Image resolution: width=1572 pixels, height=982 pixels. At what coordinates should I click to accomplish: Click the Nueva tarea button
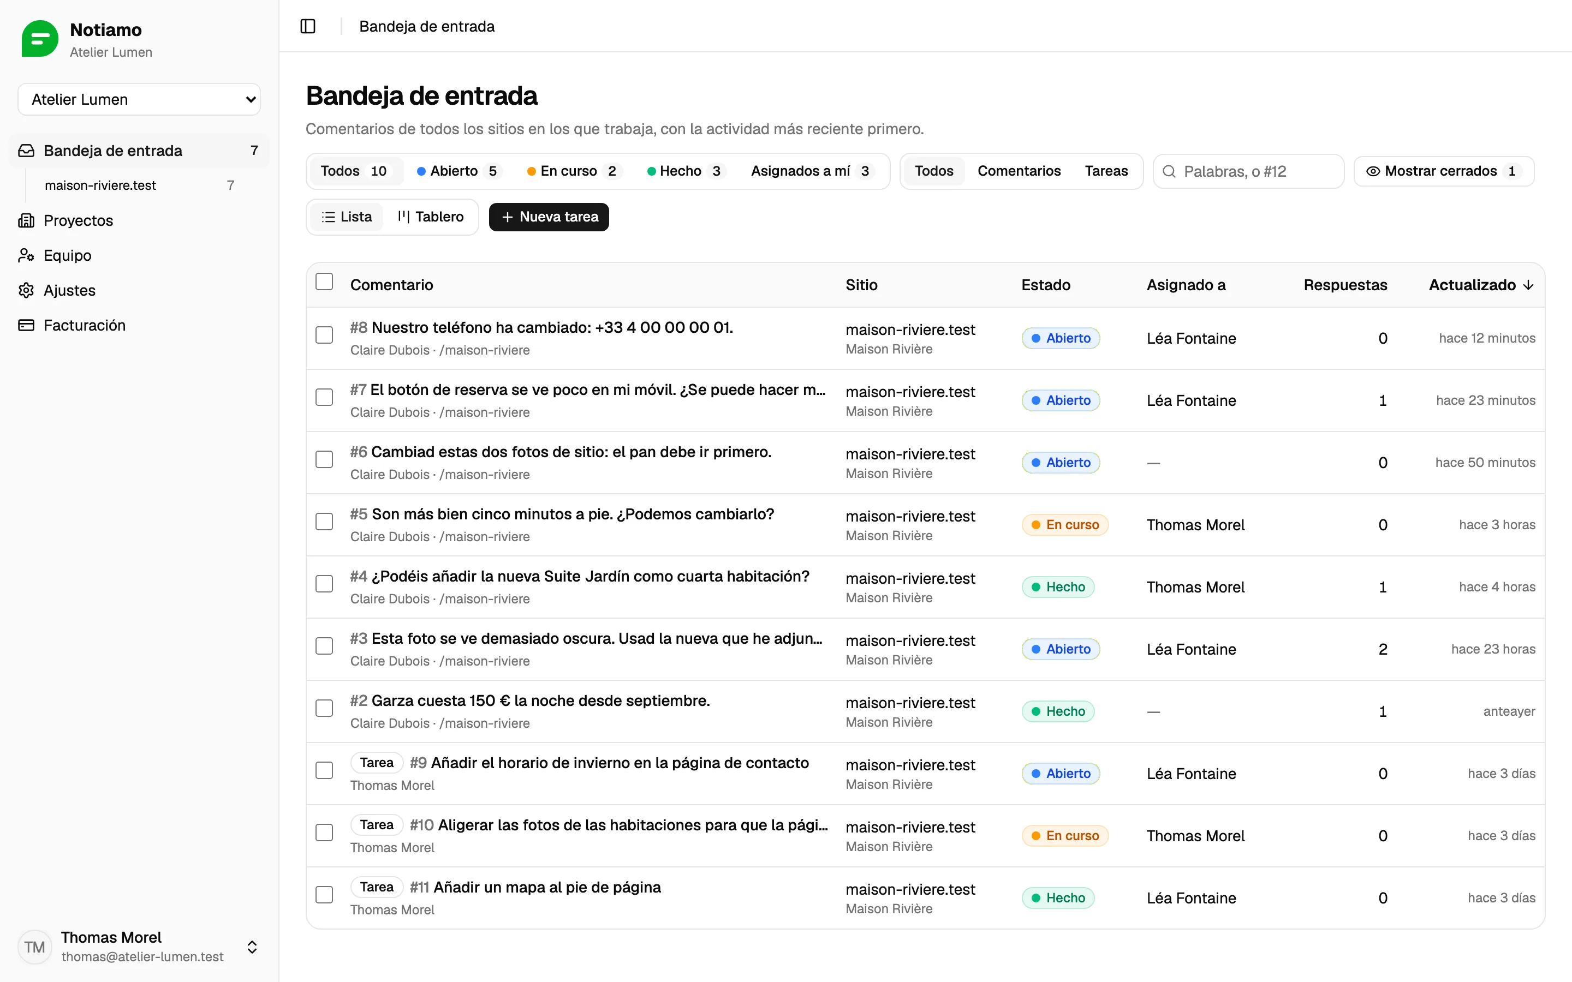549,217
